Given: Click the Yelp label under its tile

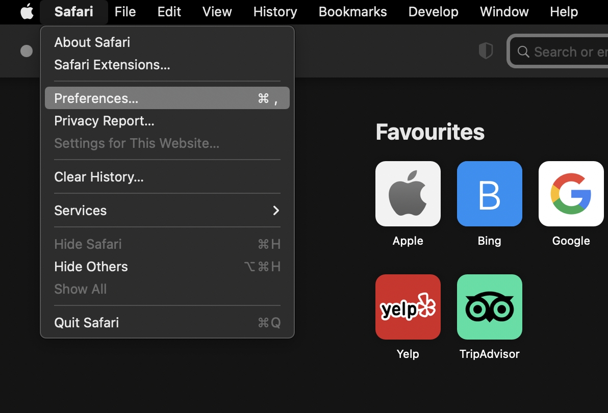Looking at the screenshot, I should (x=408, y=354).
